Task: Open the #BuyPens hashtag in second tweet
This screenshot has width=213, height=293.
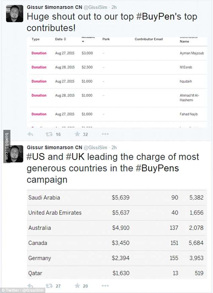Action: coord(157,168)
